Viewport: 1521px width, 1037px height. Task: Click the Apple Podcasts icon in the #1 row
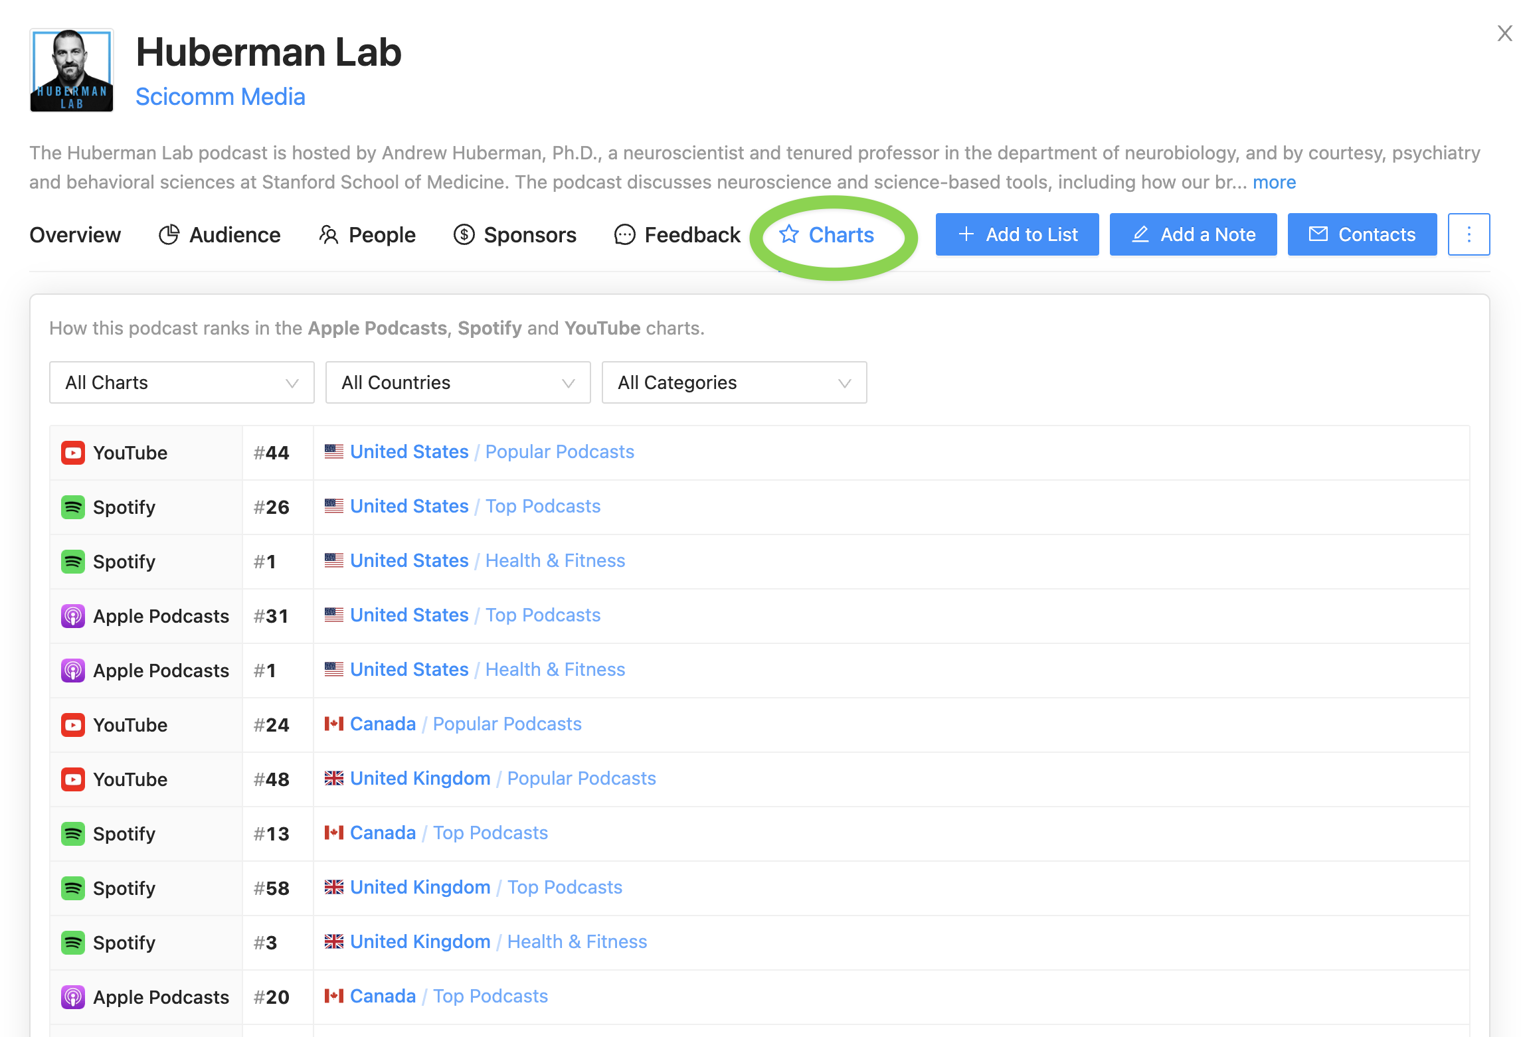click(73, 671)
